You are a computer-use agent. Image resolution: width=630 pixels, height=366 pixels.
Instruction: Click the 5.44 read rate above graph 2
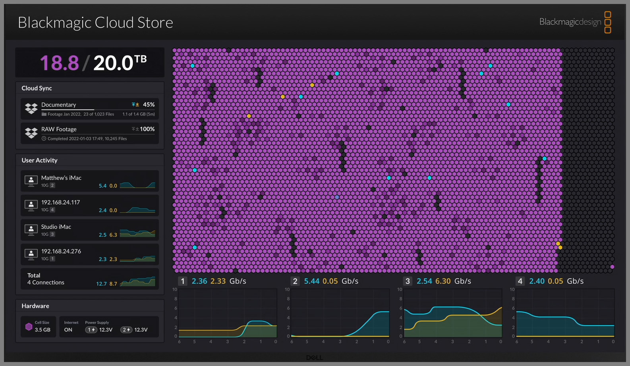point(312,281)
